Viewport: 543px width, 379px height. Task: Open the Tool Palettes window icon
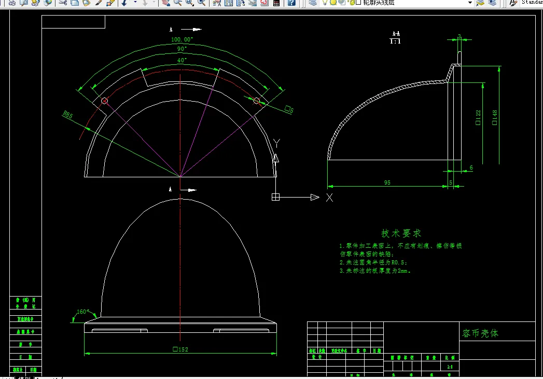click(x=241, y=3)
